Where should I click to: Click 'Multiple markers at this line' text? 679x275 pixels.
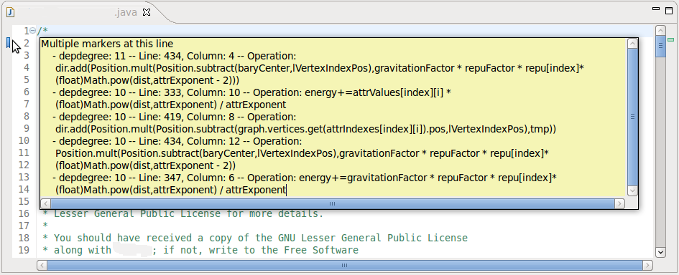(x=107, y=44)
